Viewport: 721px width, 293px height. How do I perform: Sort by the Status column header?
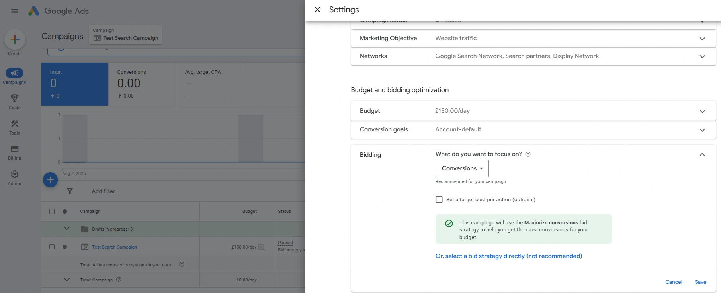point(284,212)
